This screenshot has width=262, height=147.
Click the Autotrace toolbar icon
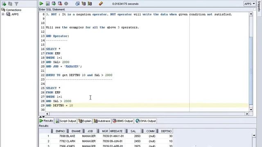90,4
